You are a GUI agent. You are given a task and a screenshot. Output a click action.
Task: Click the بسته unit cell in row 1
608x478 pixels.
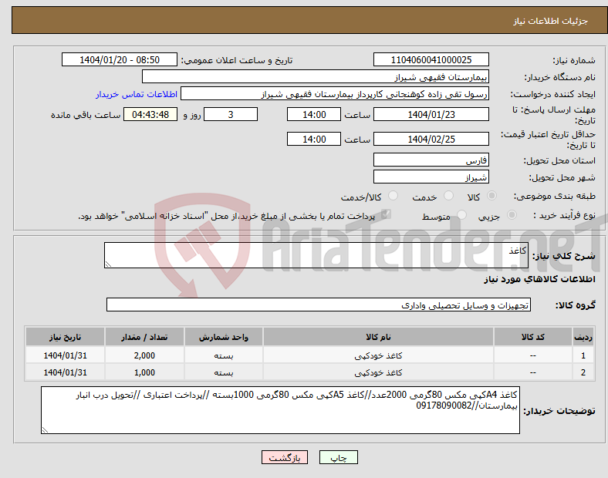(224, 355)
